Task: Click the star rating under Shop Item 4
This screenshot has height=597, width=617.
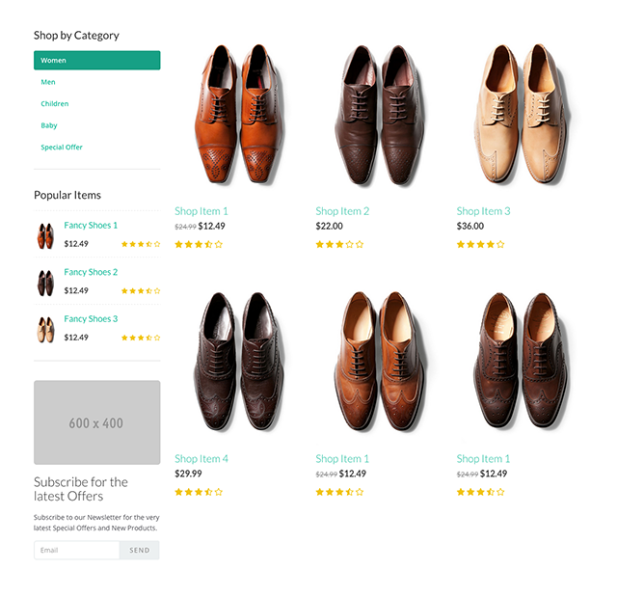Action: point(199,492)
